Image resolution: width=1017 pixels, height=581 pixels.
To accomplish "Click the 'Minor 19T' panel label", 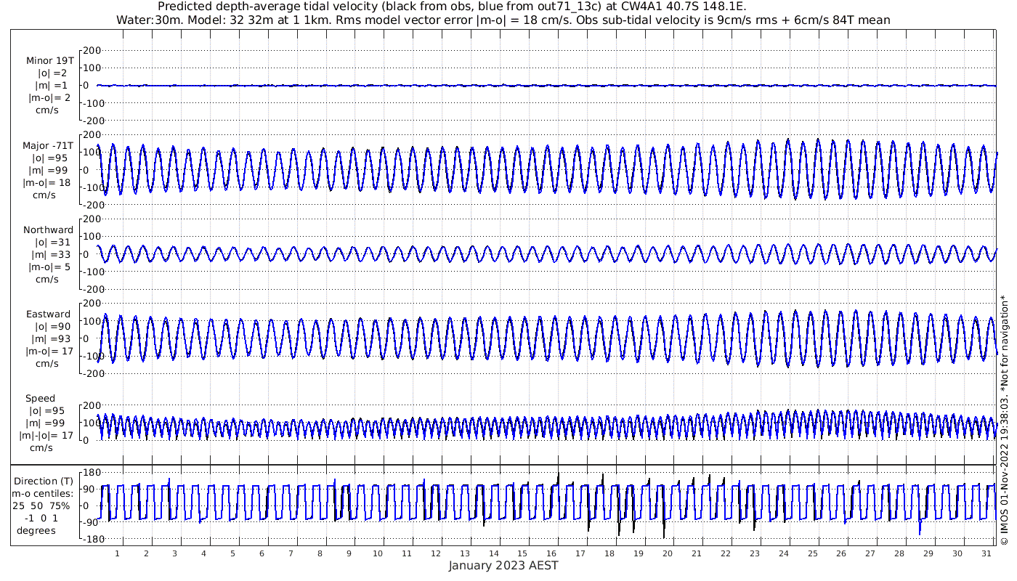I will click(x=49, y=60).
